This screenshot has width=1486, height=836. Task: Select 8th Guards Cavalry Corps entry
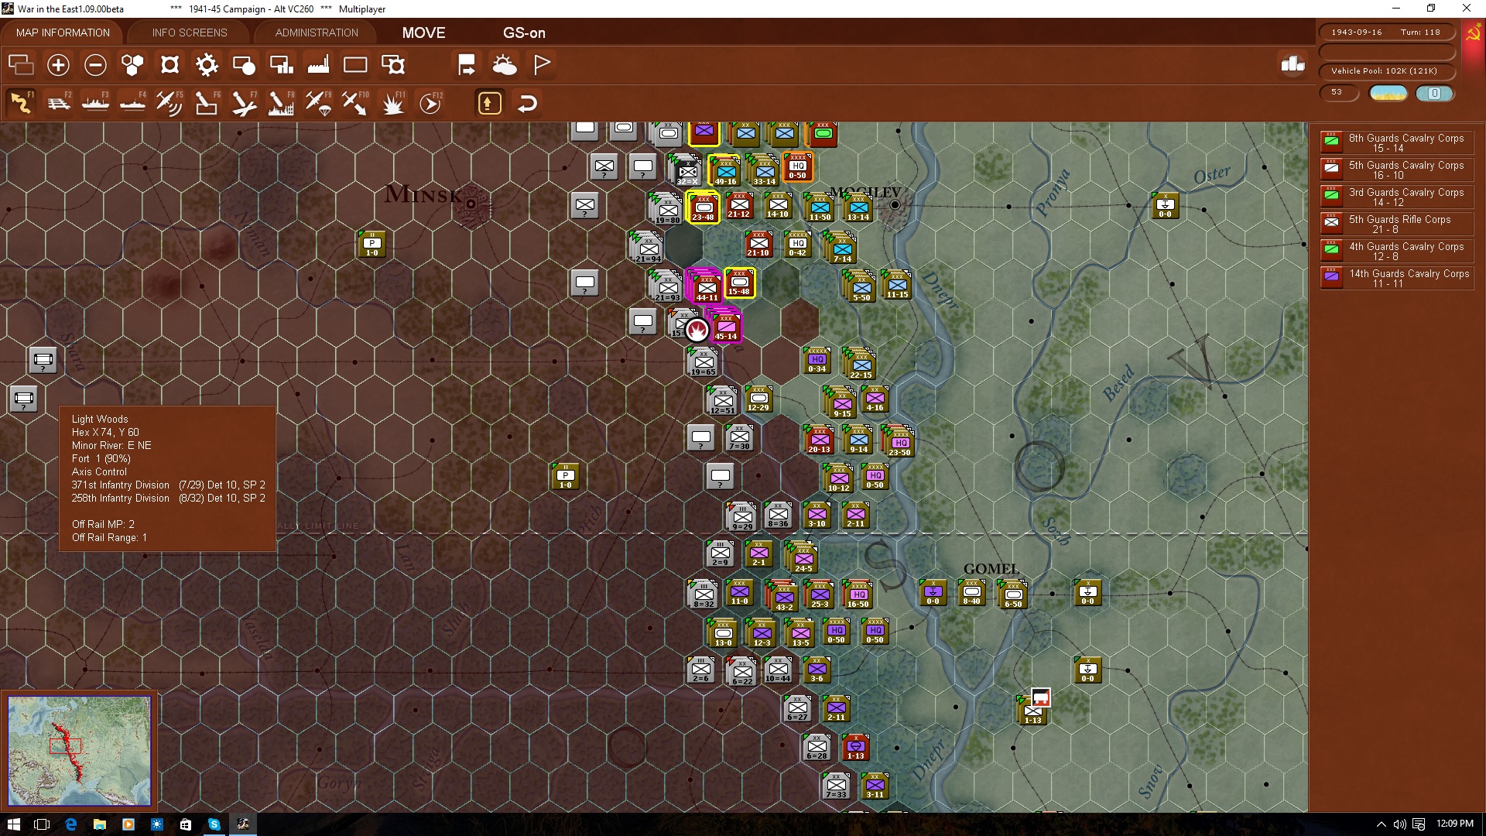pos(1396,142)
